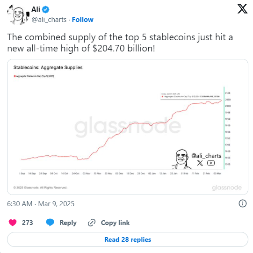Click the Read 28 replies button
253x253 pixels.
[x=128, y=239]
